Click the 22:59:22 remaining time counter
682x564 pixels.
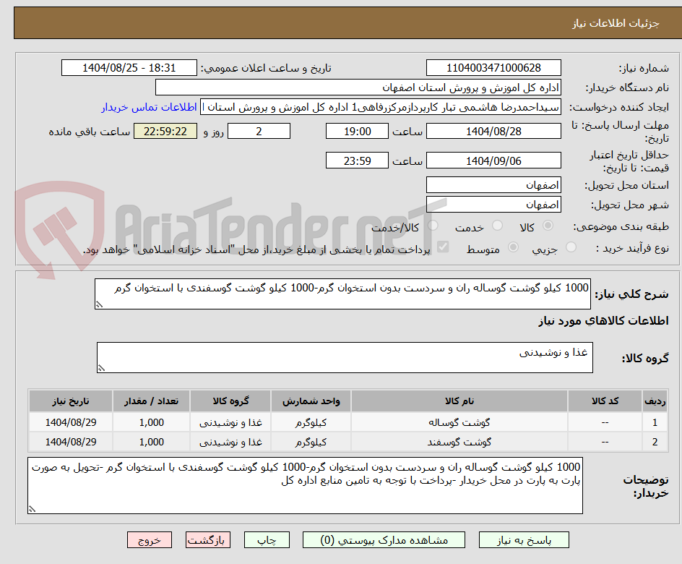(164, 131)
